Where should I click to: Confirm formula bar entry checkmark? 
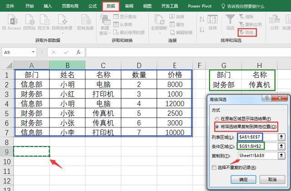(66, 53)
